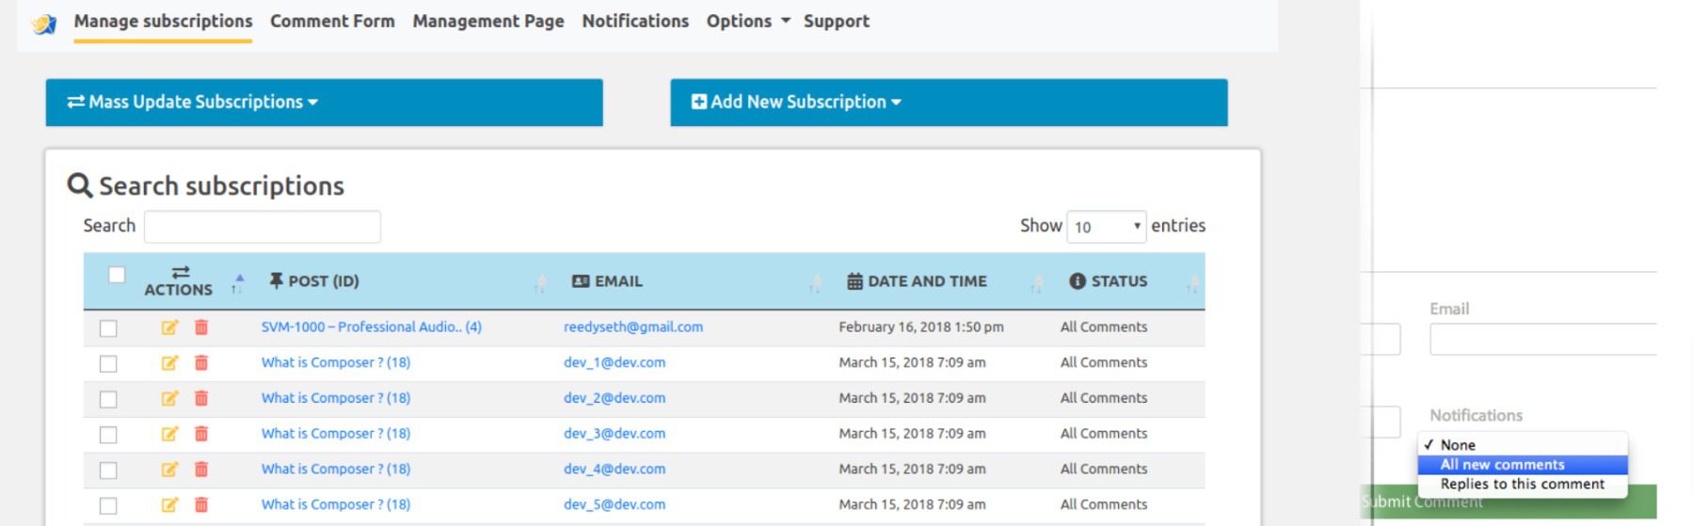Open the Mass Update Subscriptions dropdown
The width and height of the screenshot is (1694, 526).
tap(324, 103)
